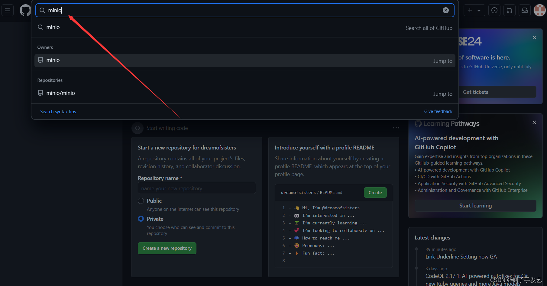Clear the search box with the X icon
The width and height of the screenshot is (547, 286).
coord(446,10)
